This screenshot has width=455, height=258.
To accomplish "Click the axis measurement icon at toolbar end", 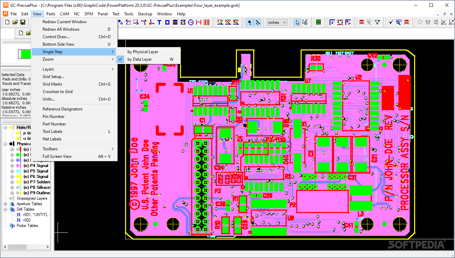I will [452, 22].
